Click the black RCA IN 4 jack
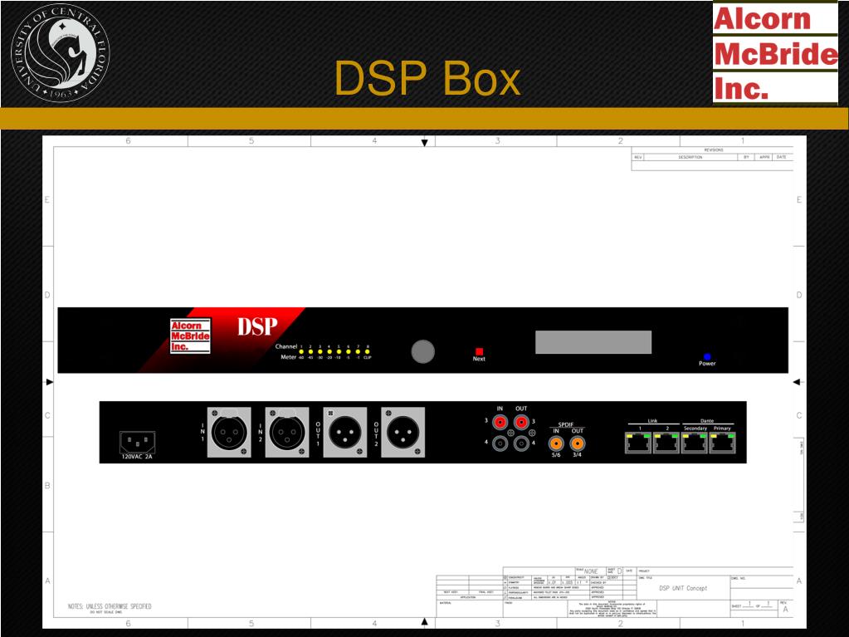The width and height of the screenshot is (849, 637). coord(500,443)
